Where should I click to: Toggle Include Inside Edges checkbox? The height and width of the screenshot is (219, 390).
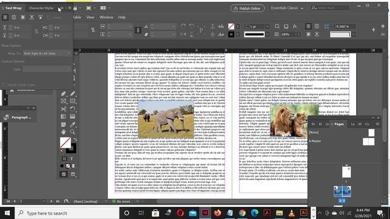click(x=4, y=85)
